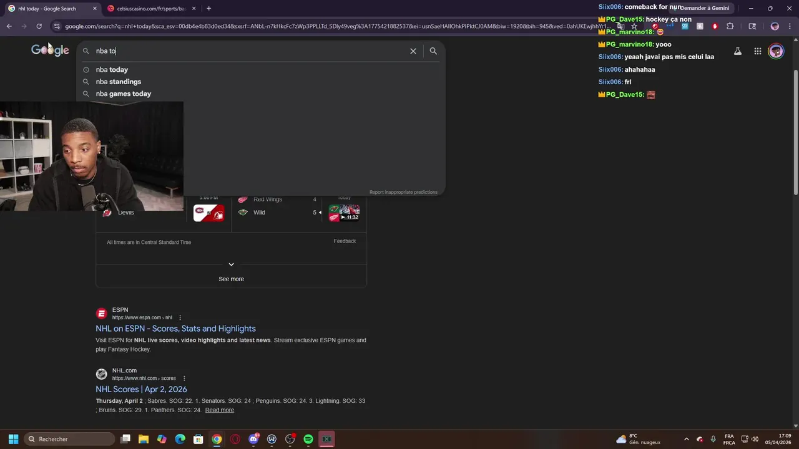Viewport: 799px width, 449px height.
Task: Click Task View icon on taskbar
Action: [125, 439]
